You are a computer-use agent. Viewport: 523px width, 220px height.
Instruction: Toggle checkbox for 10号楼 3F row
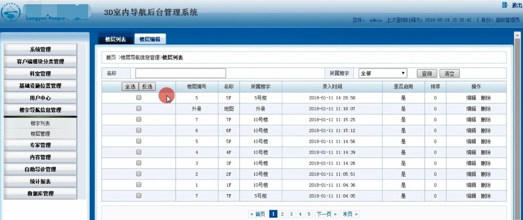pyautogui.click(x=139, y=163)
